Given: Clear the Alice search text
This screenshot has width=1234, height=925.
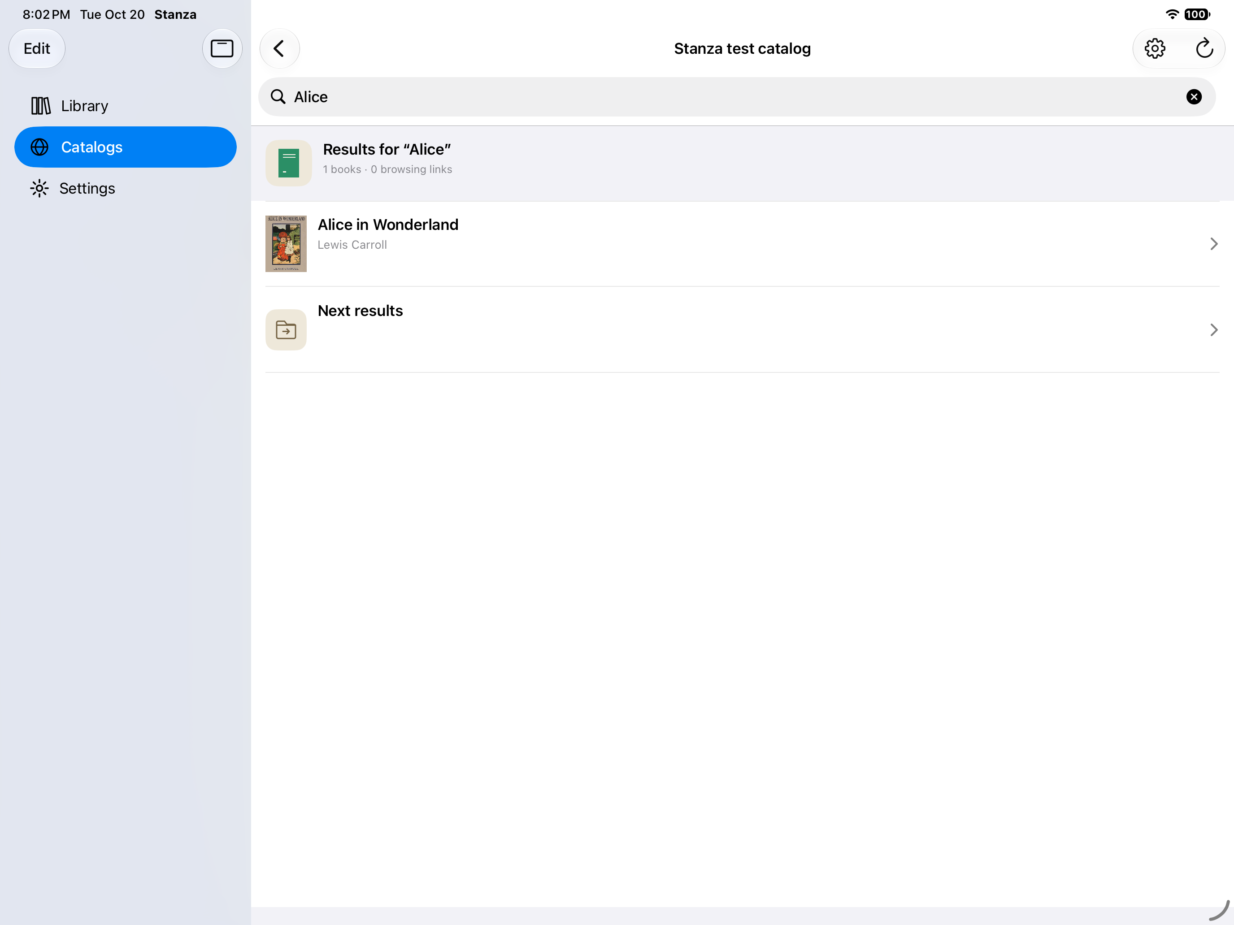Looking at the screenshot, I should [1193, 97].
